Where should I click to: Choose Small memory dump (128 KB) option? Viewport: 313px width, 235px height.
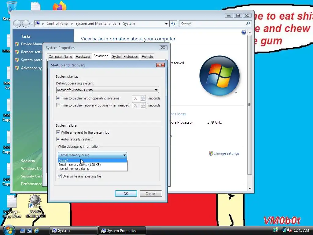[x=92, y=165]
